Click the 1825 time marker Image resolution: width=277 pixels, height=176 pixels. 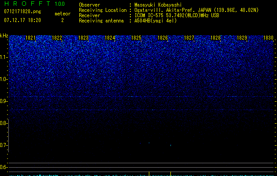(137, 38)
